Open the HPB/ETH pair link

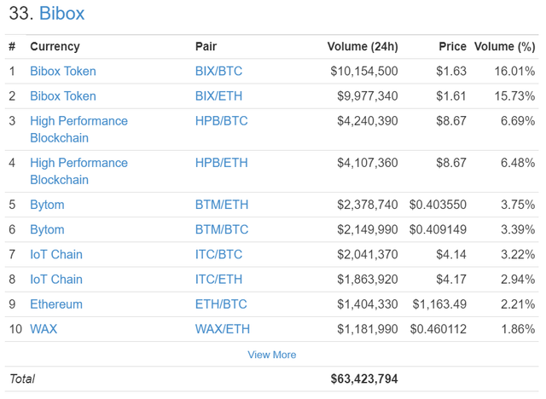(221, 163)
